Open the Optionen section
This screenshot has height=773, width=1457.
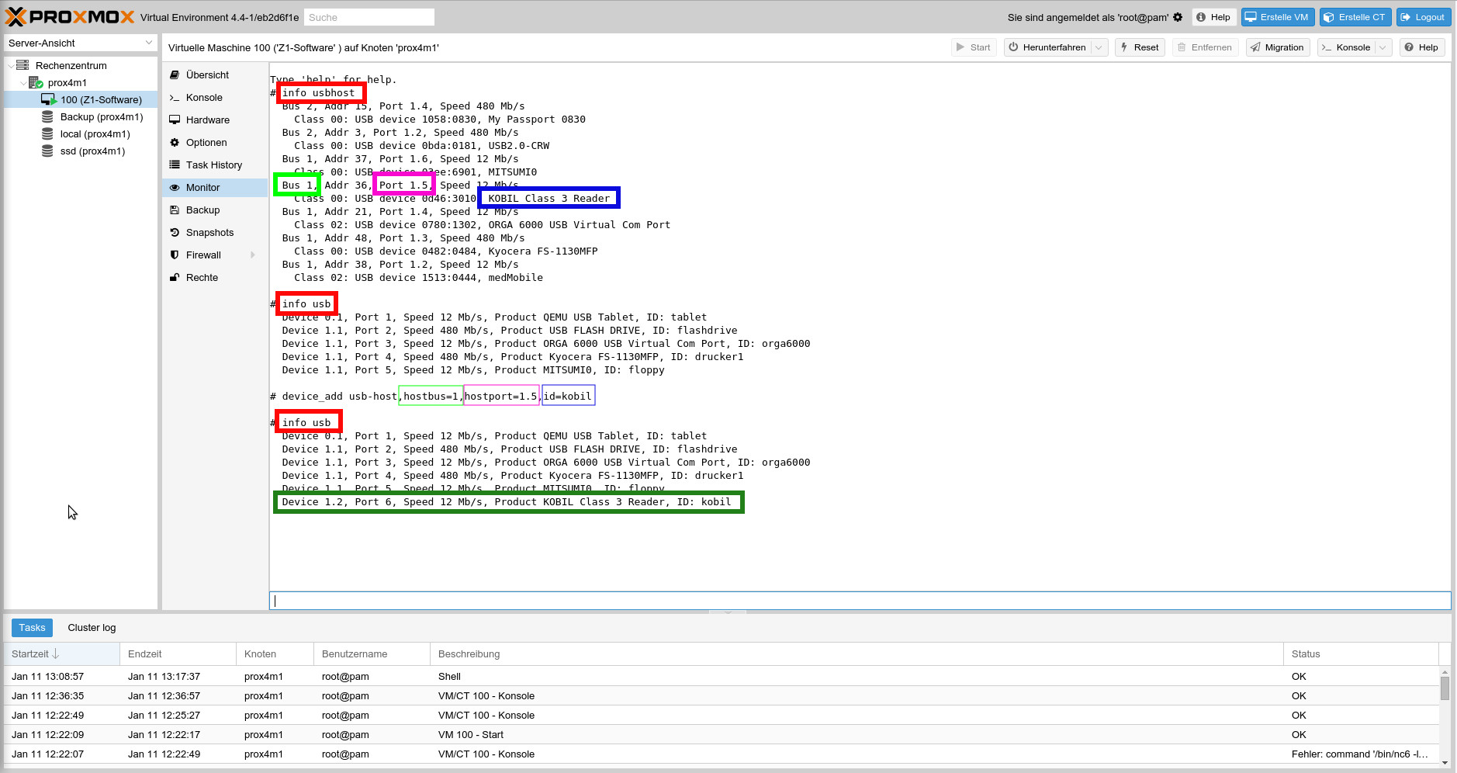tap(215, 143)
